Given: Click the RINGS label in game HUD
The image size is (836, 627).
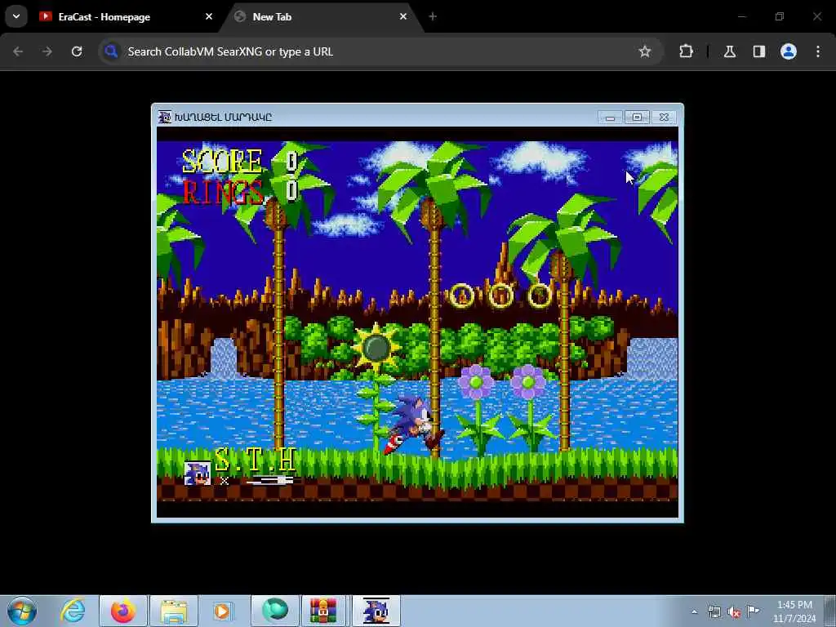Looking at the screenshot, I should coord(223,193).
